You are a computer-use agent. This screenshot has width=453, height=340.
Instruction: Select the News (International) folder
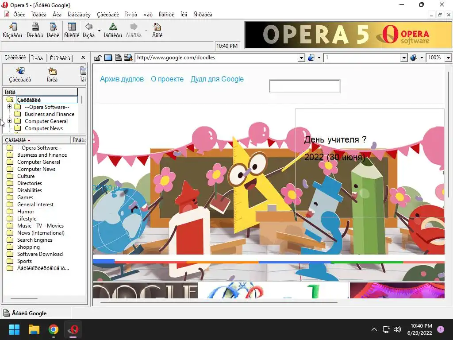41,233
